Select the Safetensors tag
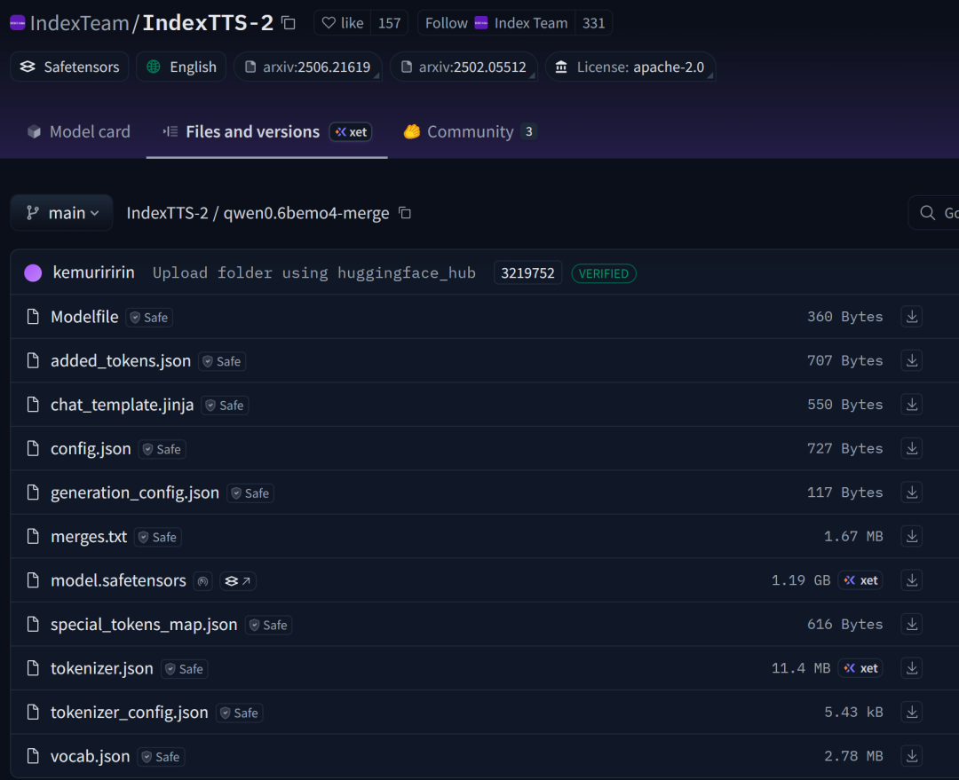 click(x=70, y=67)
